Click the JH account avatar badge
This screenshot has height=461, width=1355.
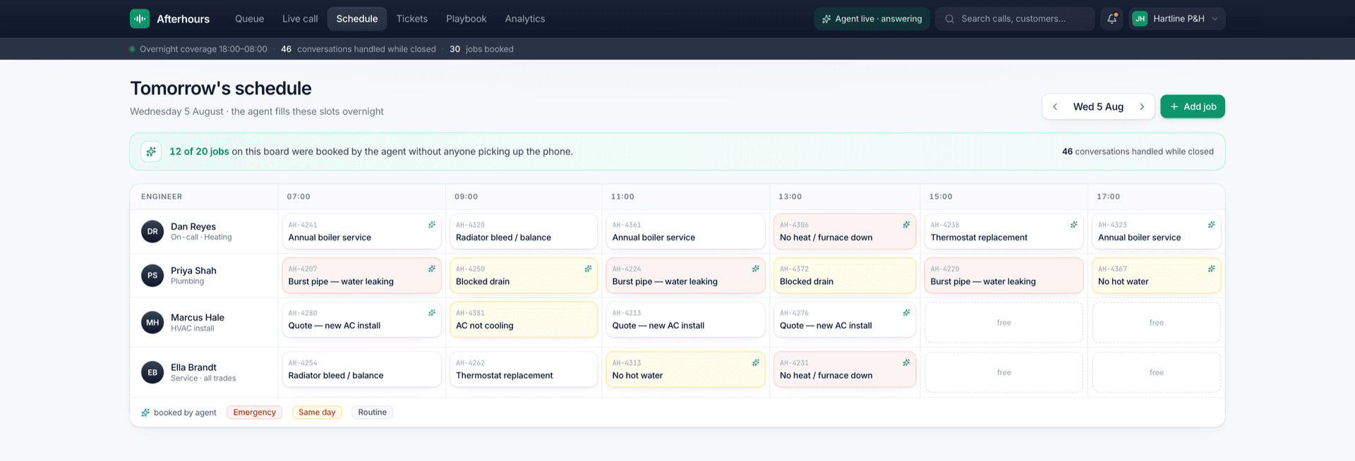click(x=1140, y=19)
